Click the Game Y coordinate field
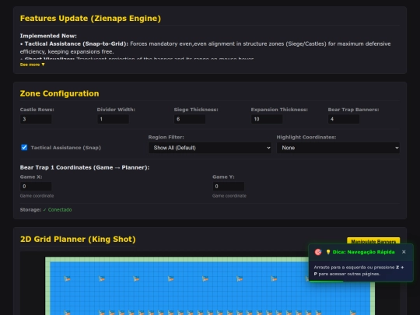The image size is (420, 315). (x=229, y=186)
